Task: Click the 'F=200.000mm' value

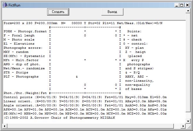Action: coord(46,23)
